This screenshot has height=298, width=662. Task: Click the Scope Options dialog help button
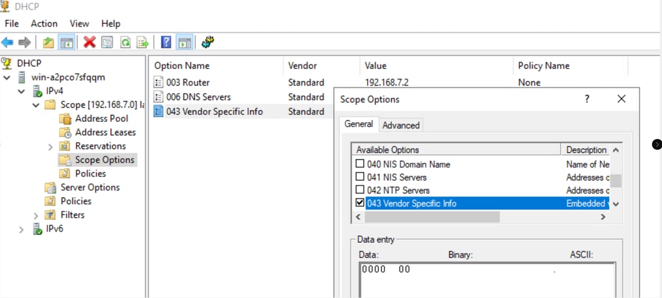[587, 99]
